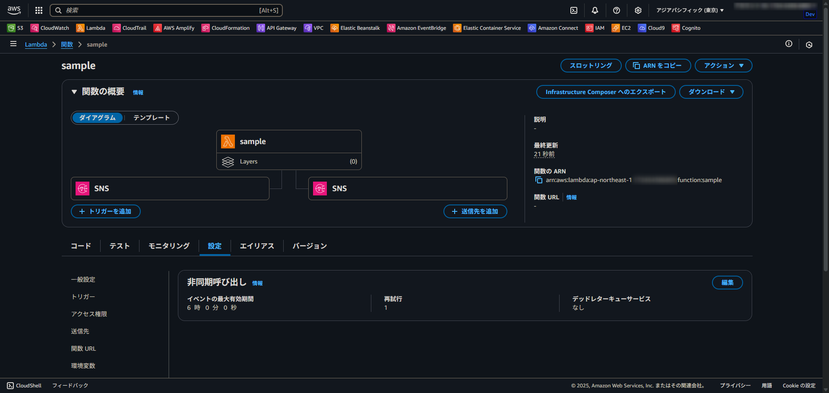Open Amazon EventBridge shortcut
The height and width of the screenshot is (393, 829).
(x=417, y=28)
